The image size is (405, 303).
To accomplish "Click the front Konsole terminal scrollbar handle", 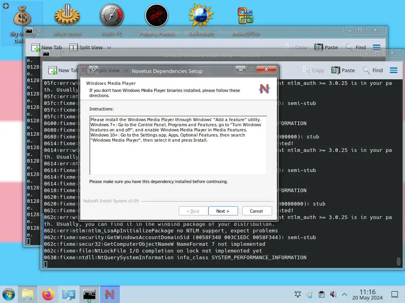I will (x=399, y=261).
